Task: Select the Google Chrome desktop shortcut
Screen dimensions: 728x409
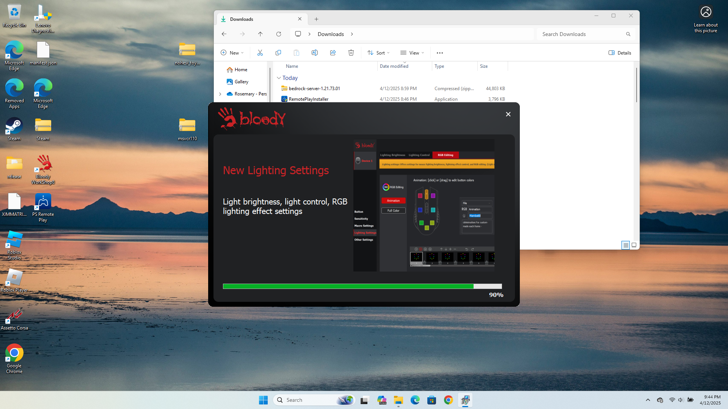Action: (14, 359)
